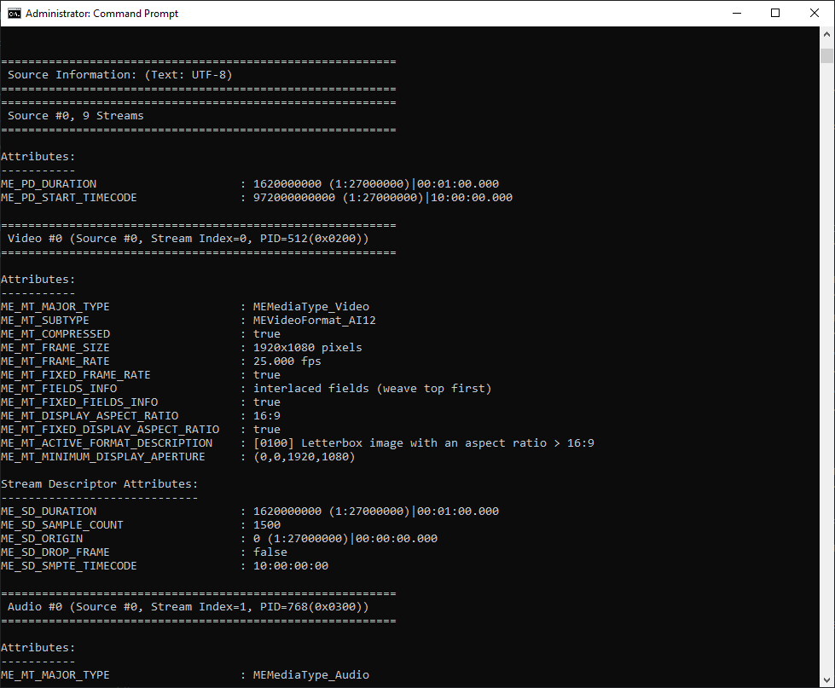Click the ME_MT_SUBTYPE label in Video section
835x688 pixels.
pyautogui.click(x=44, y=321)
